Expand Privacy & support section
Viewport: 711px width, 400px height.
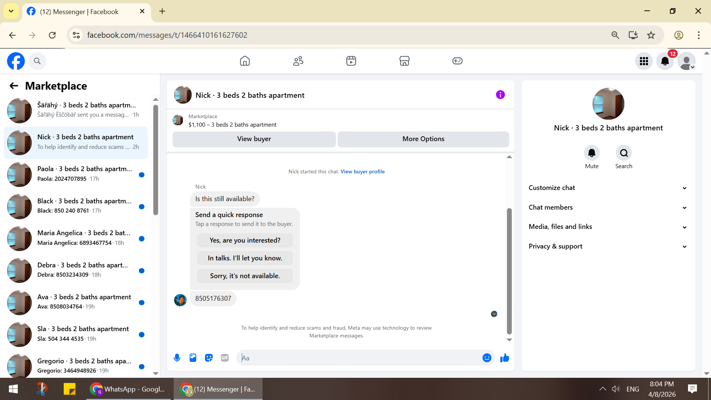608,246
